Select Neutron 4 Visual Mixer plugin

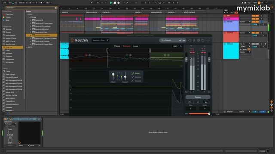(x=43, y=44)
